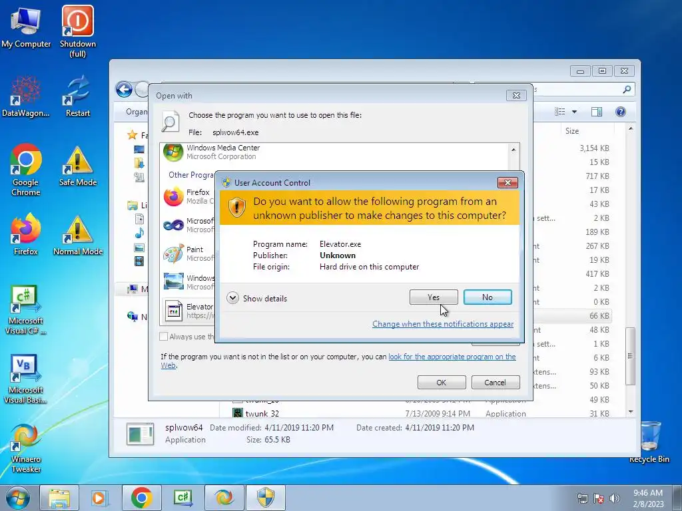Open the Windows Start menu
682x511 pixels.
(x=18, y=498)
